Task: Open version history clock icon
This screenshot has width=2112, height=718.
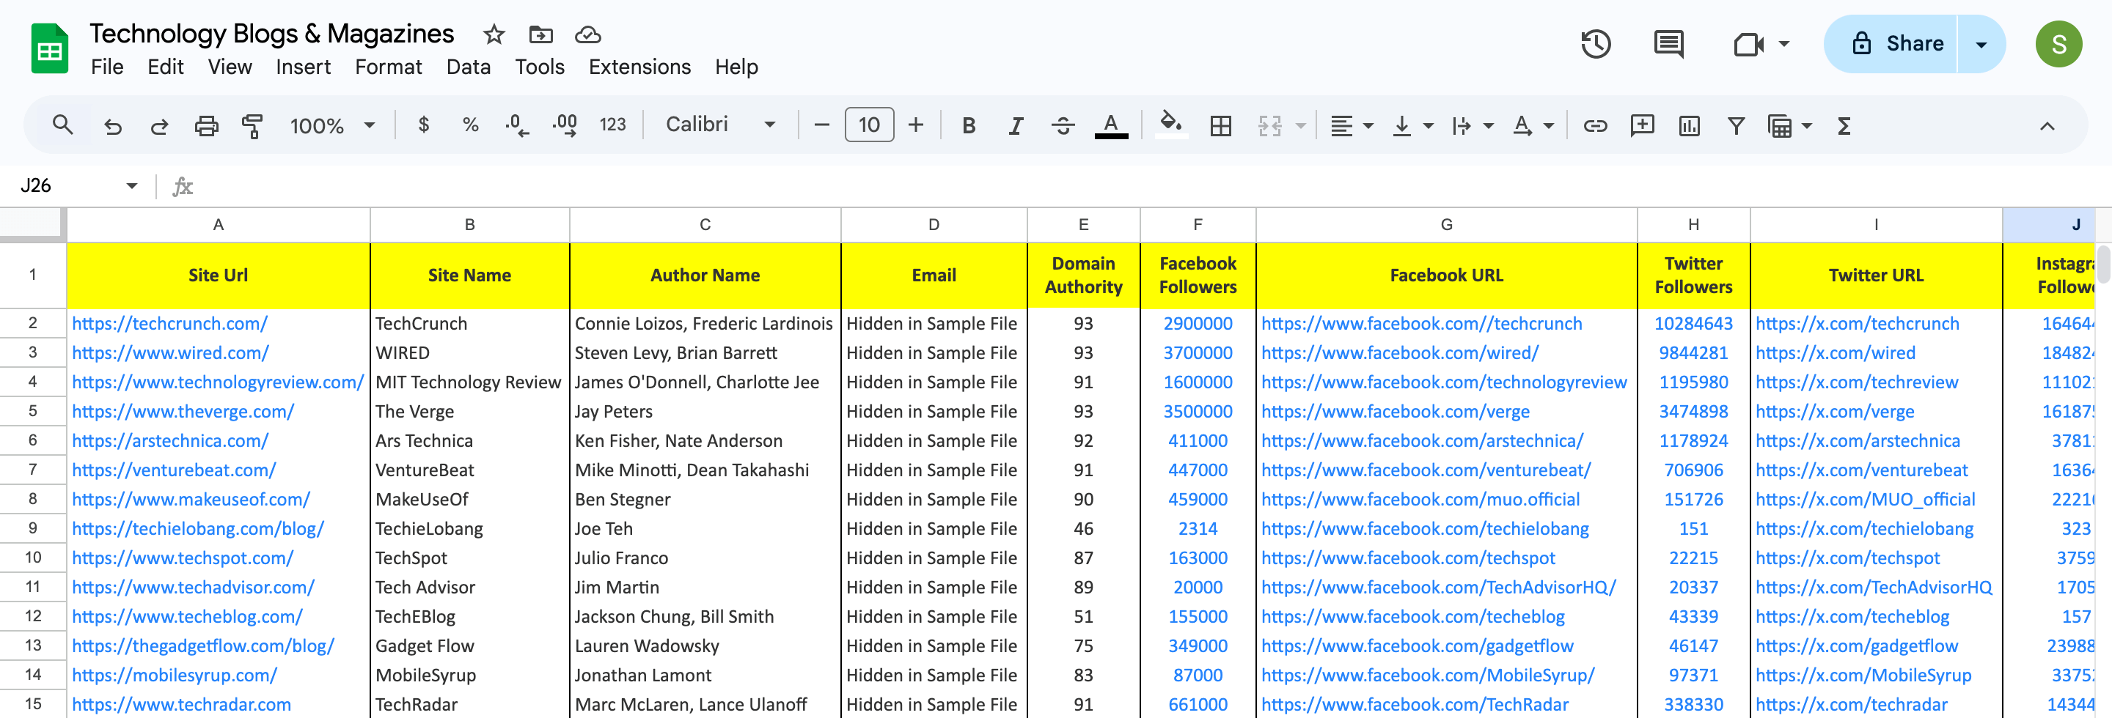Action: pos(1596,44)
